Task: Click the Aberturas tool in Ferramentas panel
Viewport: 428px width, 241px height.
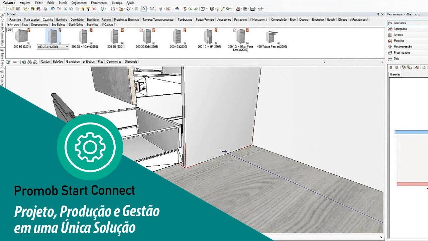Action: pyautogui.click(x=407, y=23)
